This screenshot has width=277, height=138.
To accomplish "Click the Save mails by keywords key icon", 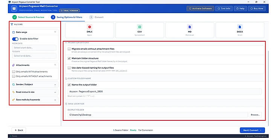I will click(13, 100).
